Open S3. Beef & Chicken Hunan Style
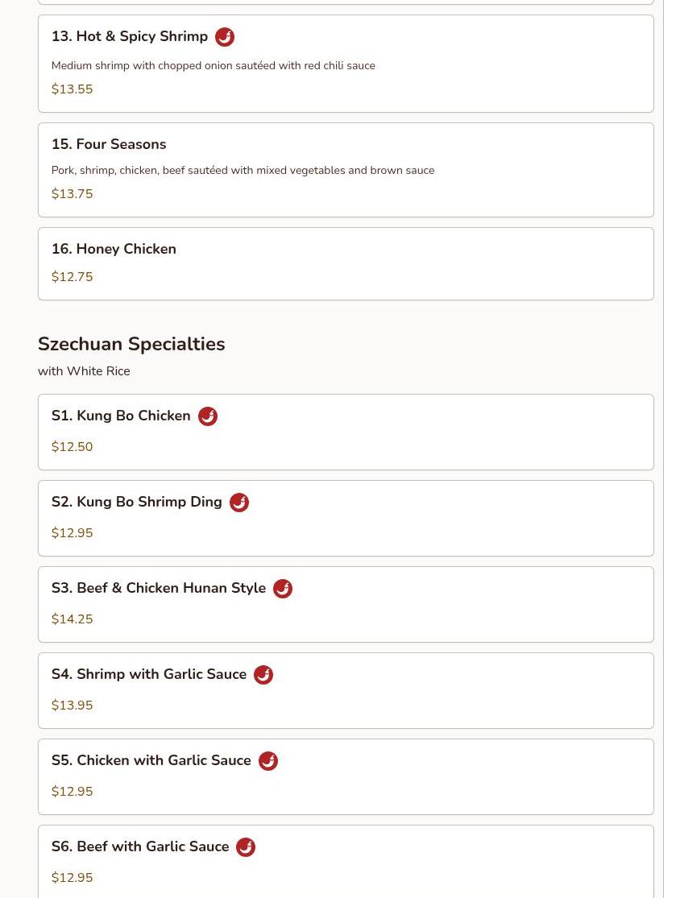Image resolution: width=680 pixels, height=898 pixels. pyautogui.click(x=159, y=588)
